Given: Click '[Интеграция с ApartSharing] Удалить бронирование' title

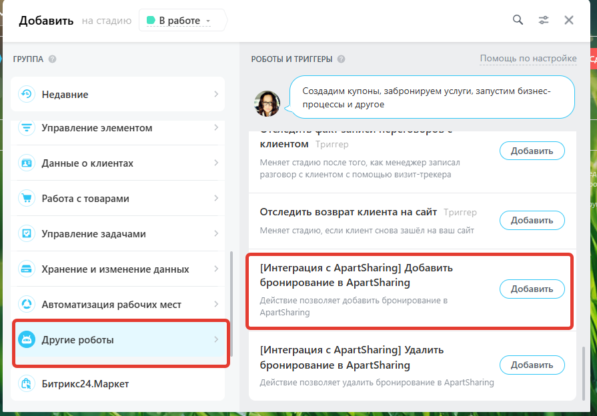Looking at the screenshot, I should [x=352, y=357].
